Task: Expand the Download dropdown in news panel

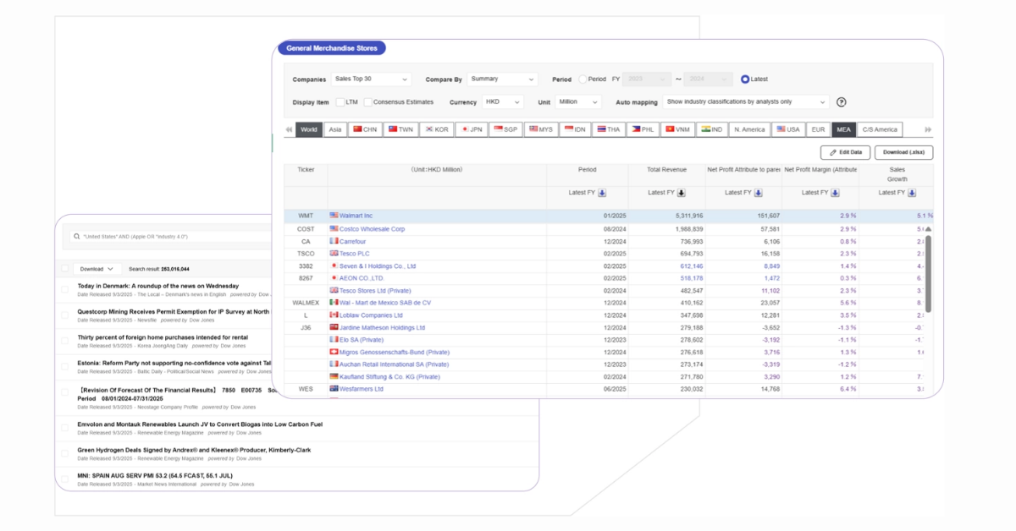Action: pos(97,269)
